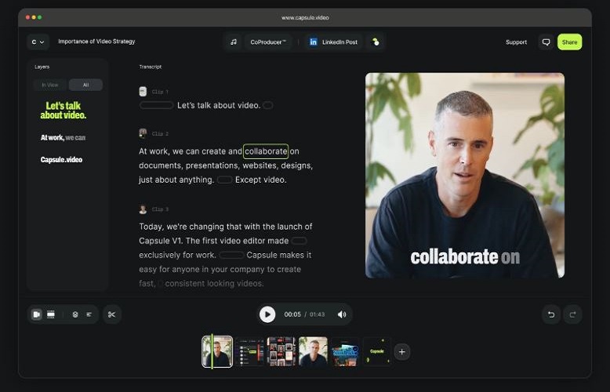Redo the last action
610x392 pixels.
[x=572, y=314]
